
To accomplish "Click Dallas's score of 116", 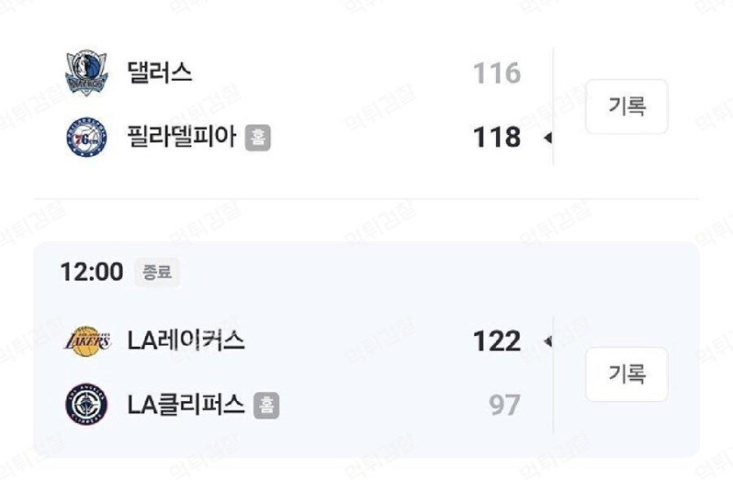I will (x=497, y=73).
